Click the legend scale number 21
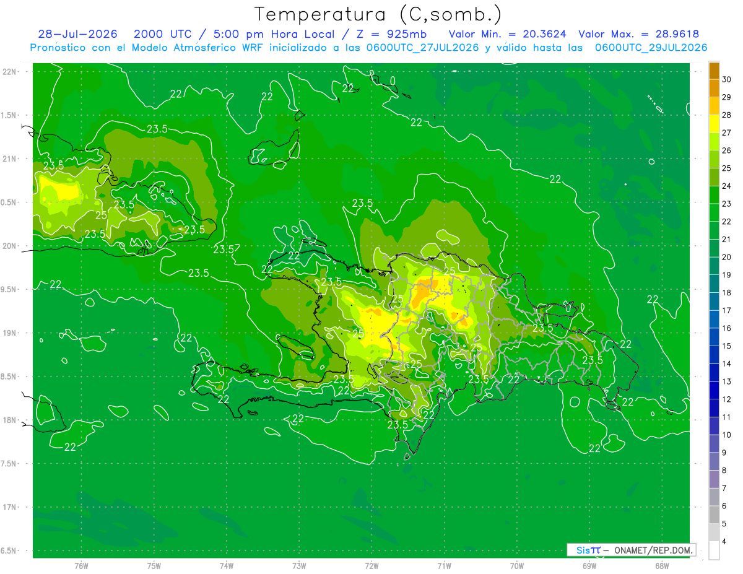This screenshot has height=574, width=743. [727, 239]
